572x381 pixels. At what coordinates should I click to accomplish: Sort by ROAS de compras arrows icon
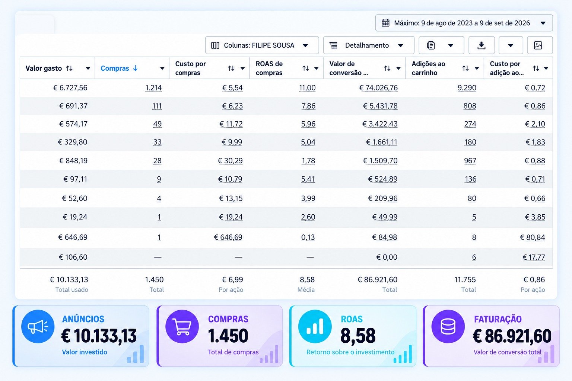click(x=306, y=68)
